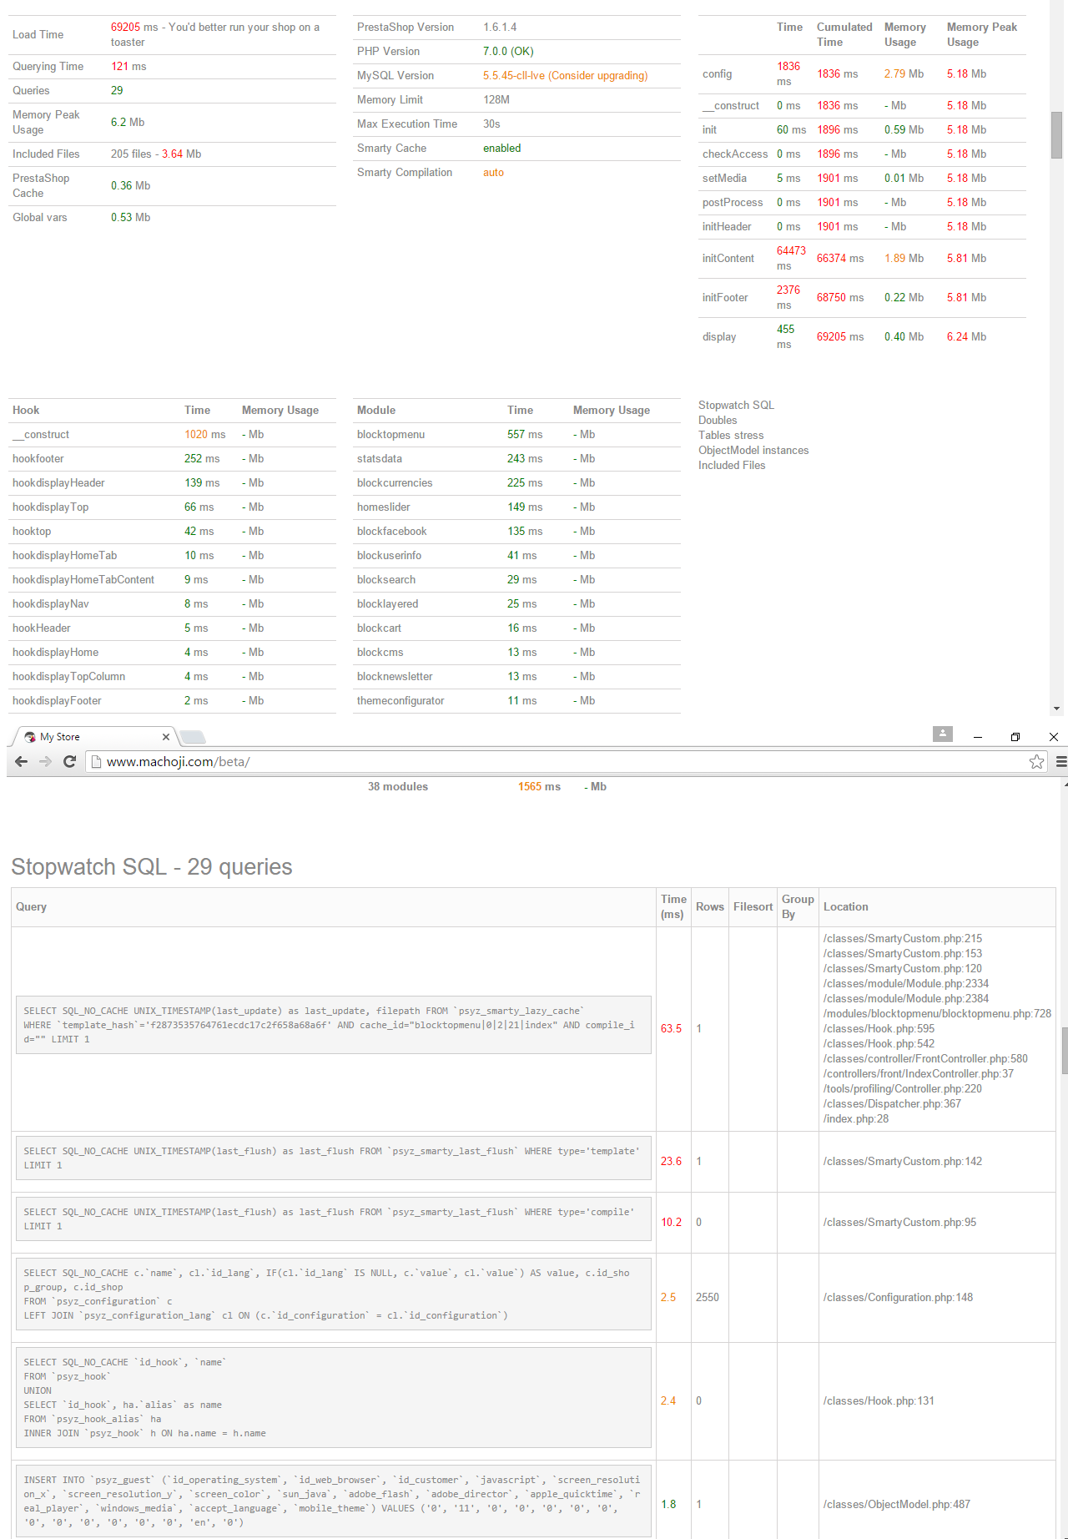Select the initContent time 64473 ms
Viewport: 1068px width, 1539px height.
[x=791, y=259]
